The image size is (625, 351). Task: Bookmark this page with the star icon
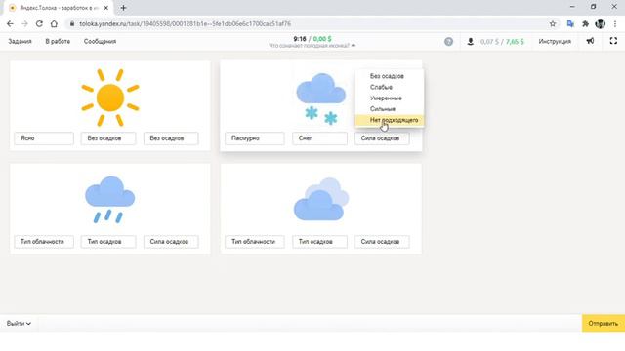point(553,23)
